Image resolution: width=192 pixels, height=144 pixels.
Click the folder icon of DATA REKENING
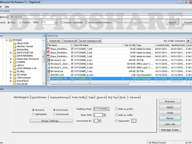pos(14,56)
